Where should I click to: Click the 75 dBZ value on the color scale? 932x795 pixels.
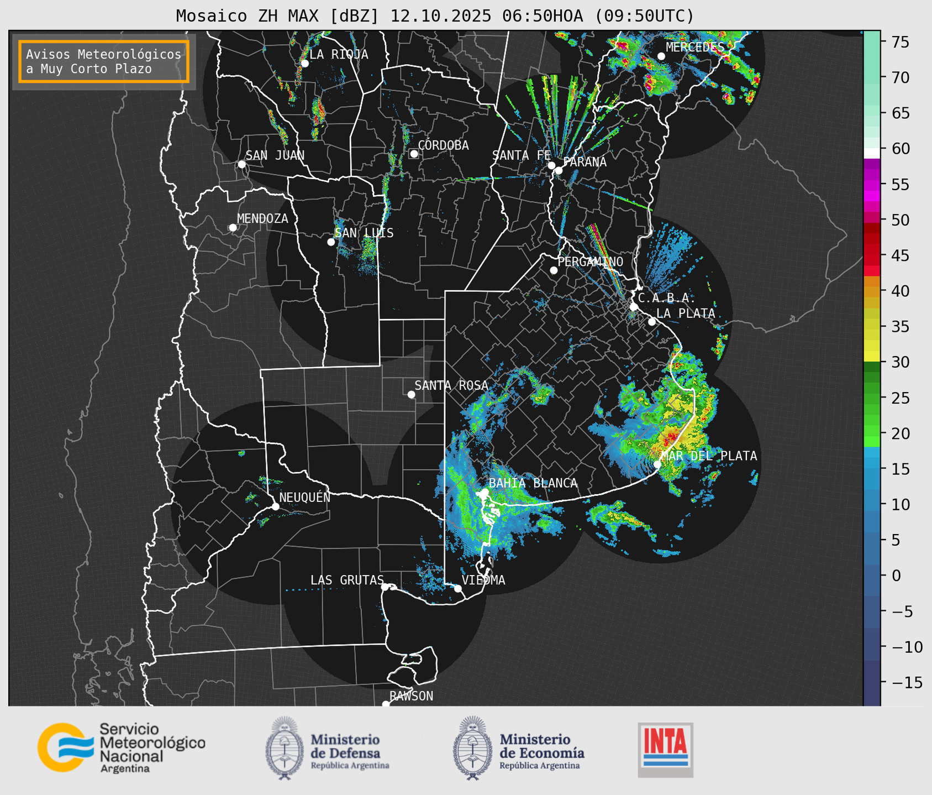(x=901, y=42)
